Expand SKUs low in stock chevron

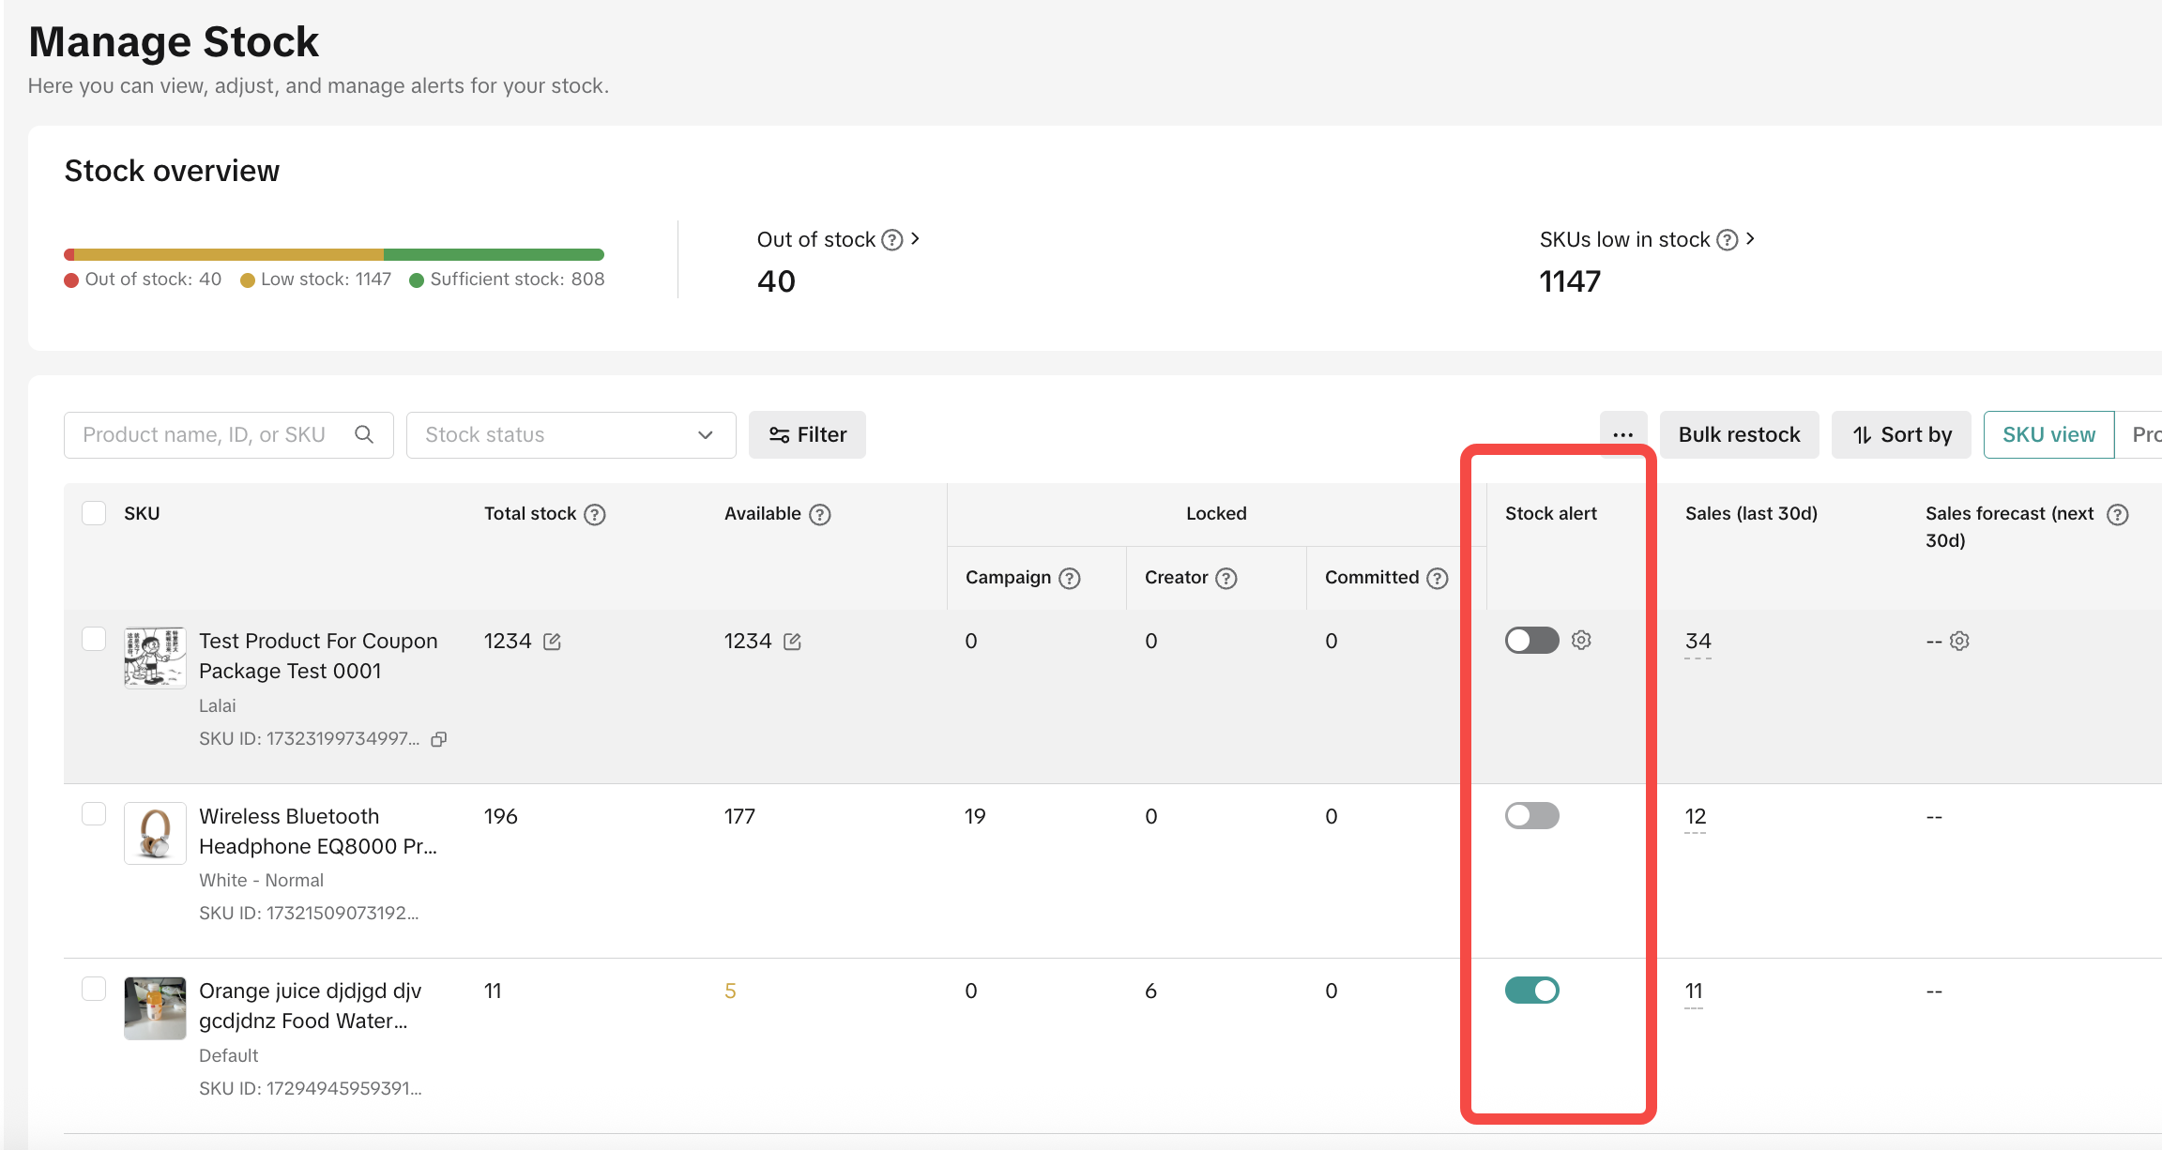[x=1750, y=239]
